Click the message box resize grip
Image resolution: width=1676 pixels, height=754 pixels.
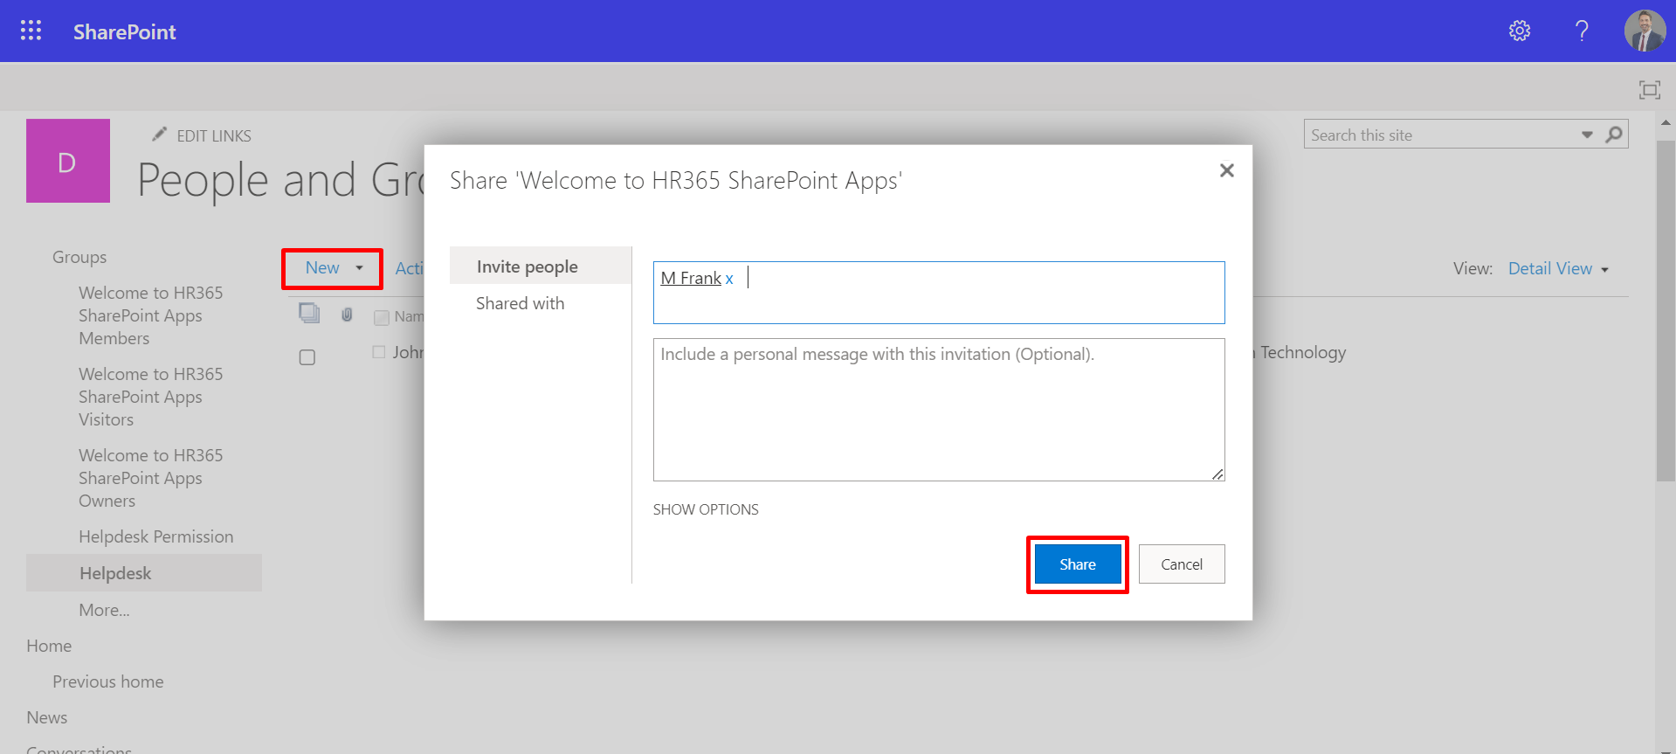point(1217,474)
